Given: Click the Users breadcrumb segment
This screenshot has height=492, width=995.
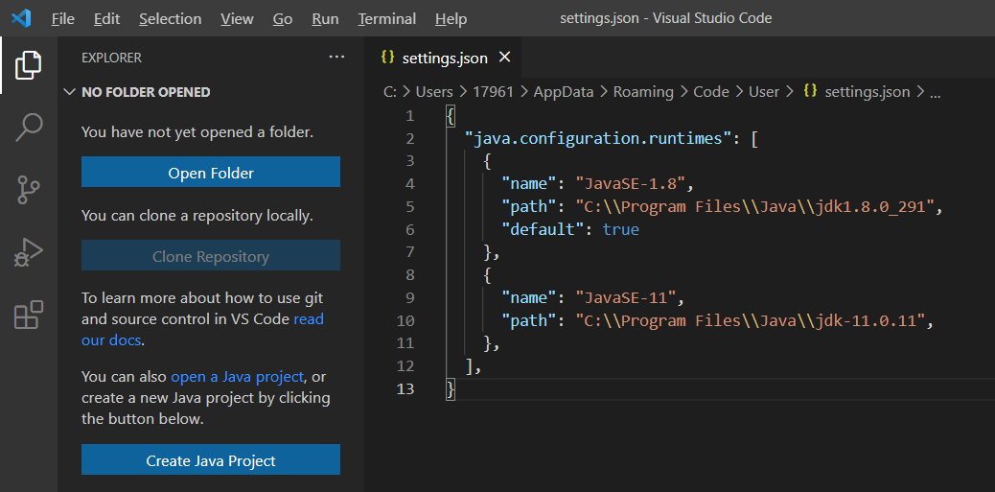Looking at the screenshot, I should 434,92.
